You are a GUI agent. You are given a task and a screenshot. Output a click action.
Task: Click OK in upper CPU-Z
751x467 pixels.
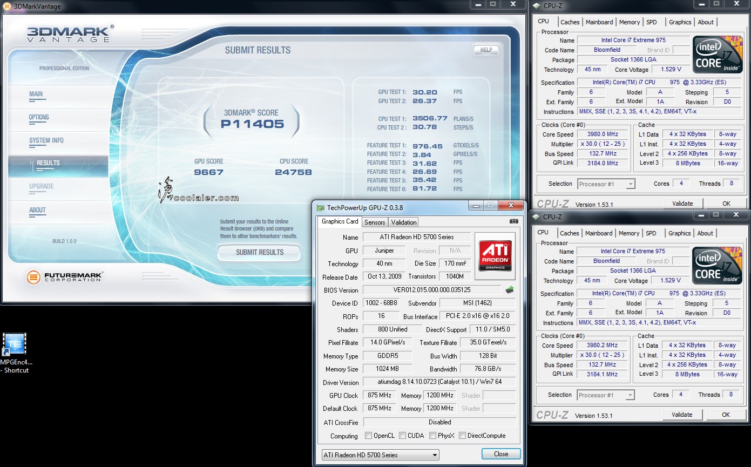pos(726,204)
